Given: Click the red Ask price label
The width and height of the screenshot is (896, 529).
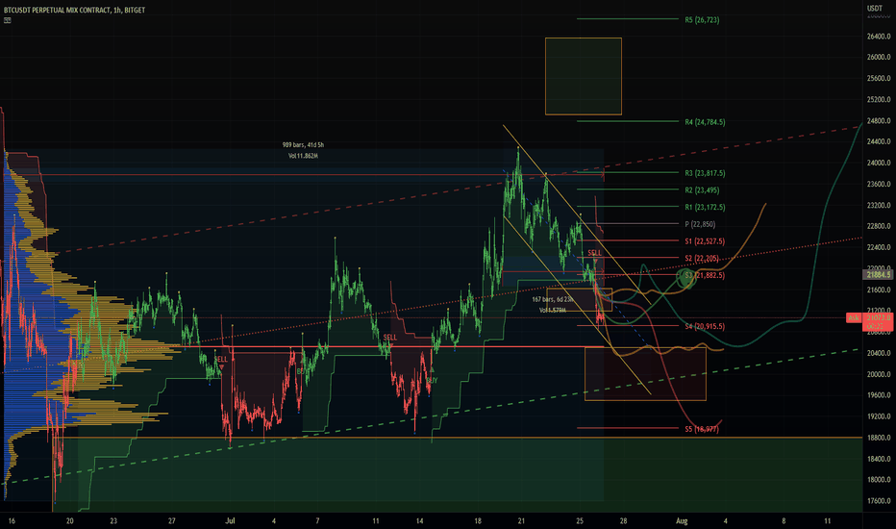Looking at the screenshot, I should [853, 318].
